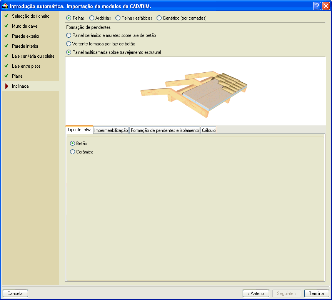Go to Selecção do ficheiro step
Viewport: 332px width, 300px height.
tap(30, 16)
